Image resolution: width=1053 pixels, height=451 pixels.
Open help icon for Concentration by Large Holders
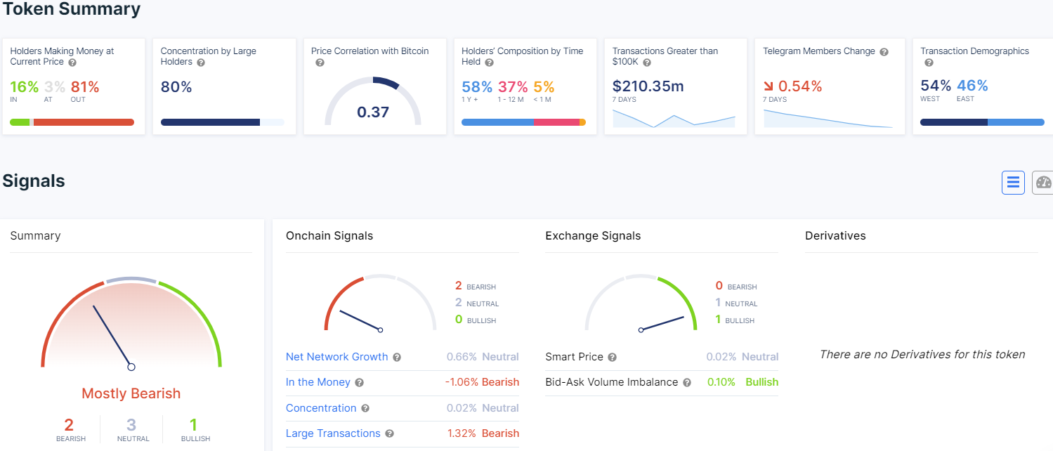coord(201,63)
